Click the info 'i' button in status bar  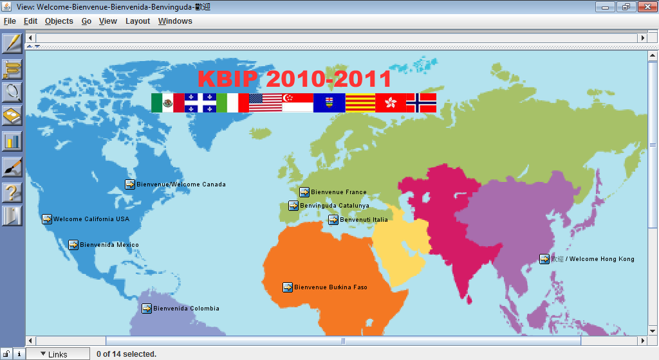point(19,354)
